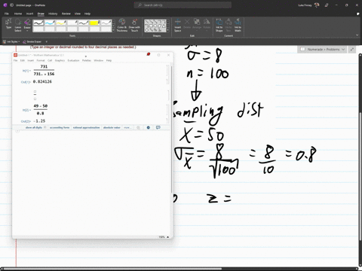The height and width of the screenshot is (271, 362).
Task: Open Mathematica Palettes menu
Action: click(87, 60)
